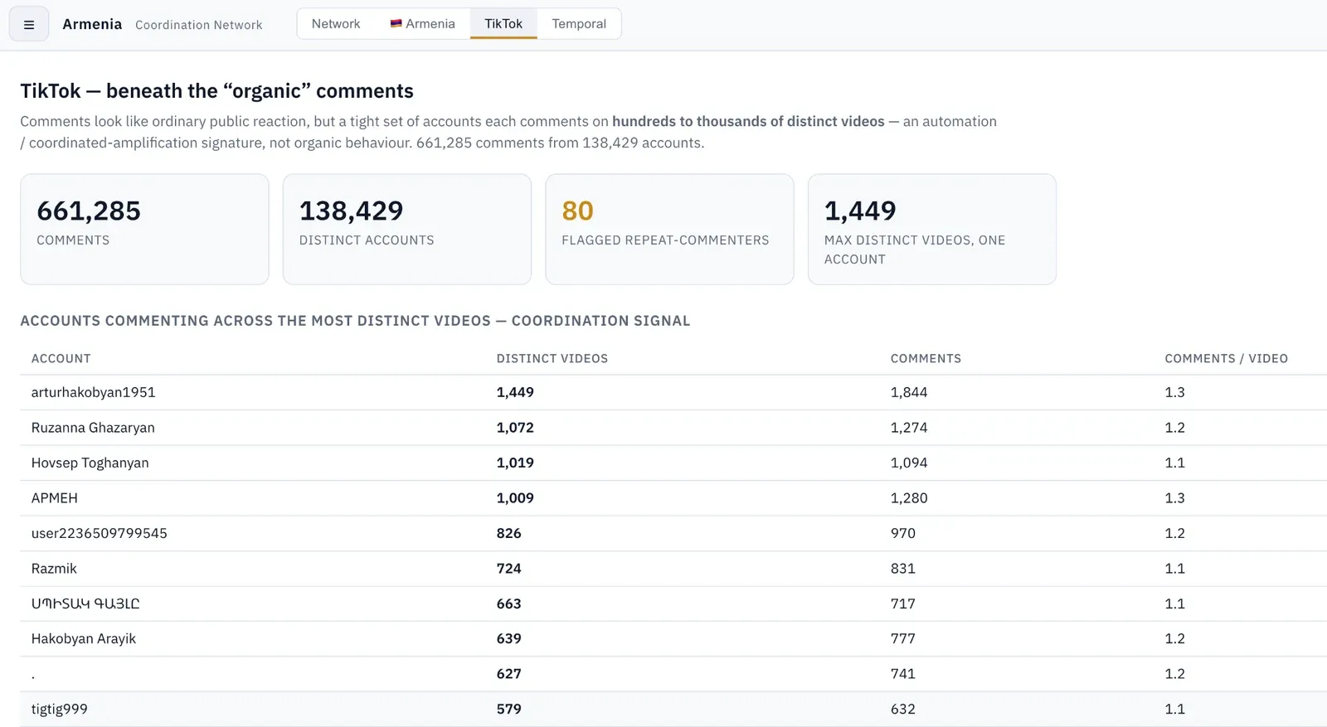Click distinct videos value 1,449 in table
This screenshot has width=1327, height=727.
[x=515, y=392]
